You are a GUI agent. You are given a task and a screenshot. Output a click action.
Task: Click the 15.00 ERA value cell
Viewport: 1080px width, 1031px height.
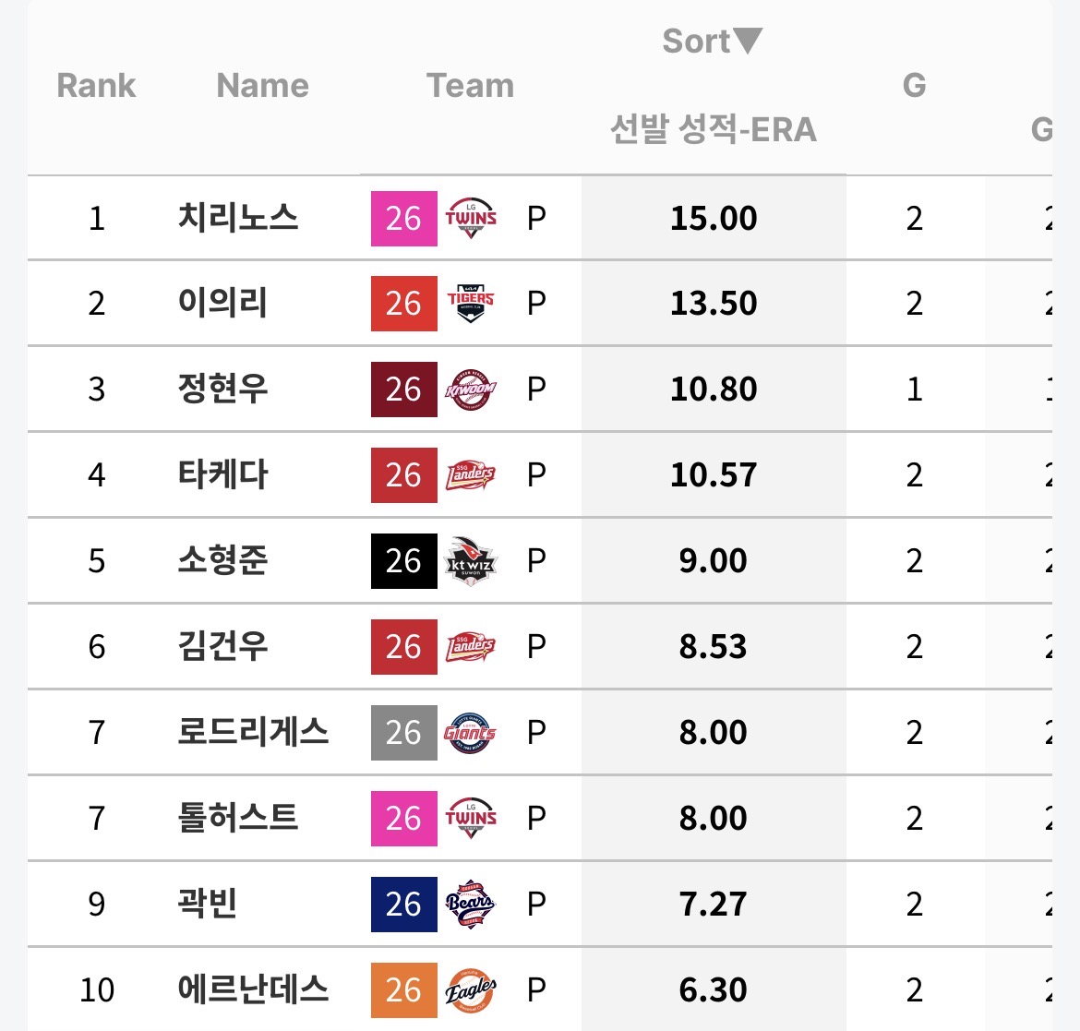tap(714, 219)
